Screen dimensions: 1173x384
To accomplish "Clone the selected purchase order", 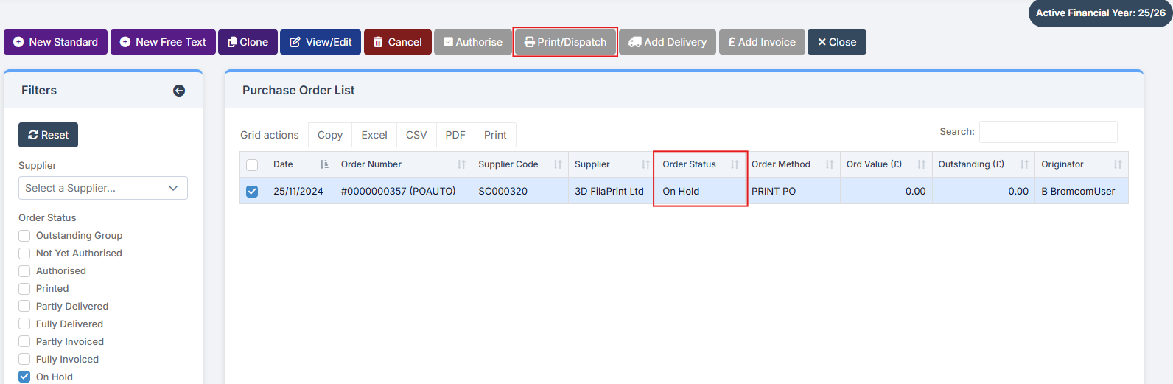I will [x=248, y=42].
